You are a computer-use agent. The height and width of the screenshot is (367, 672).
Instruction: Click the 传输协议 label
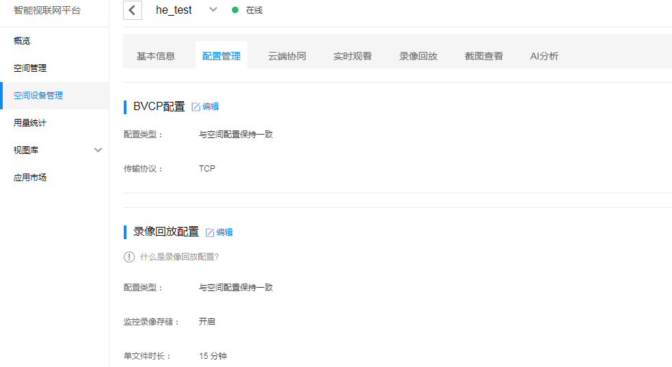144,169
